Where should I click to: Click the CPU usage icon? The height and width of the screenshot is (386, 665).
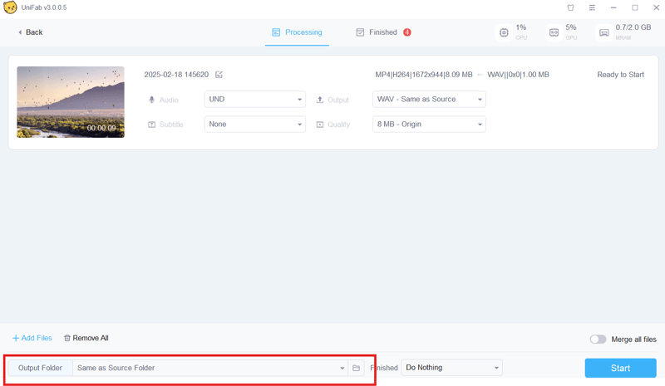[504, 32]
